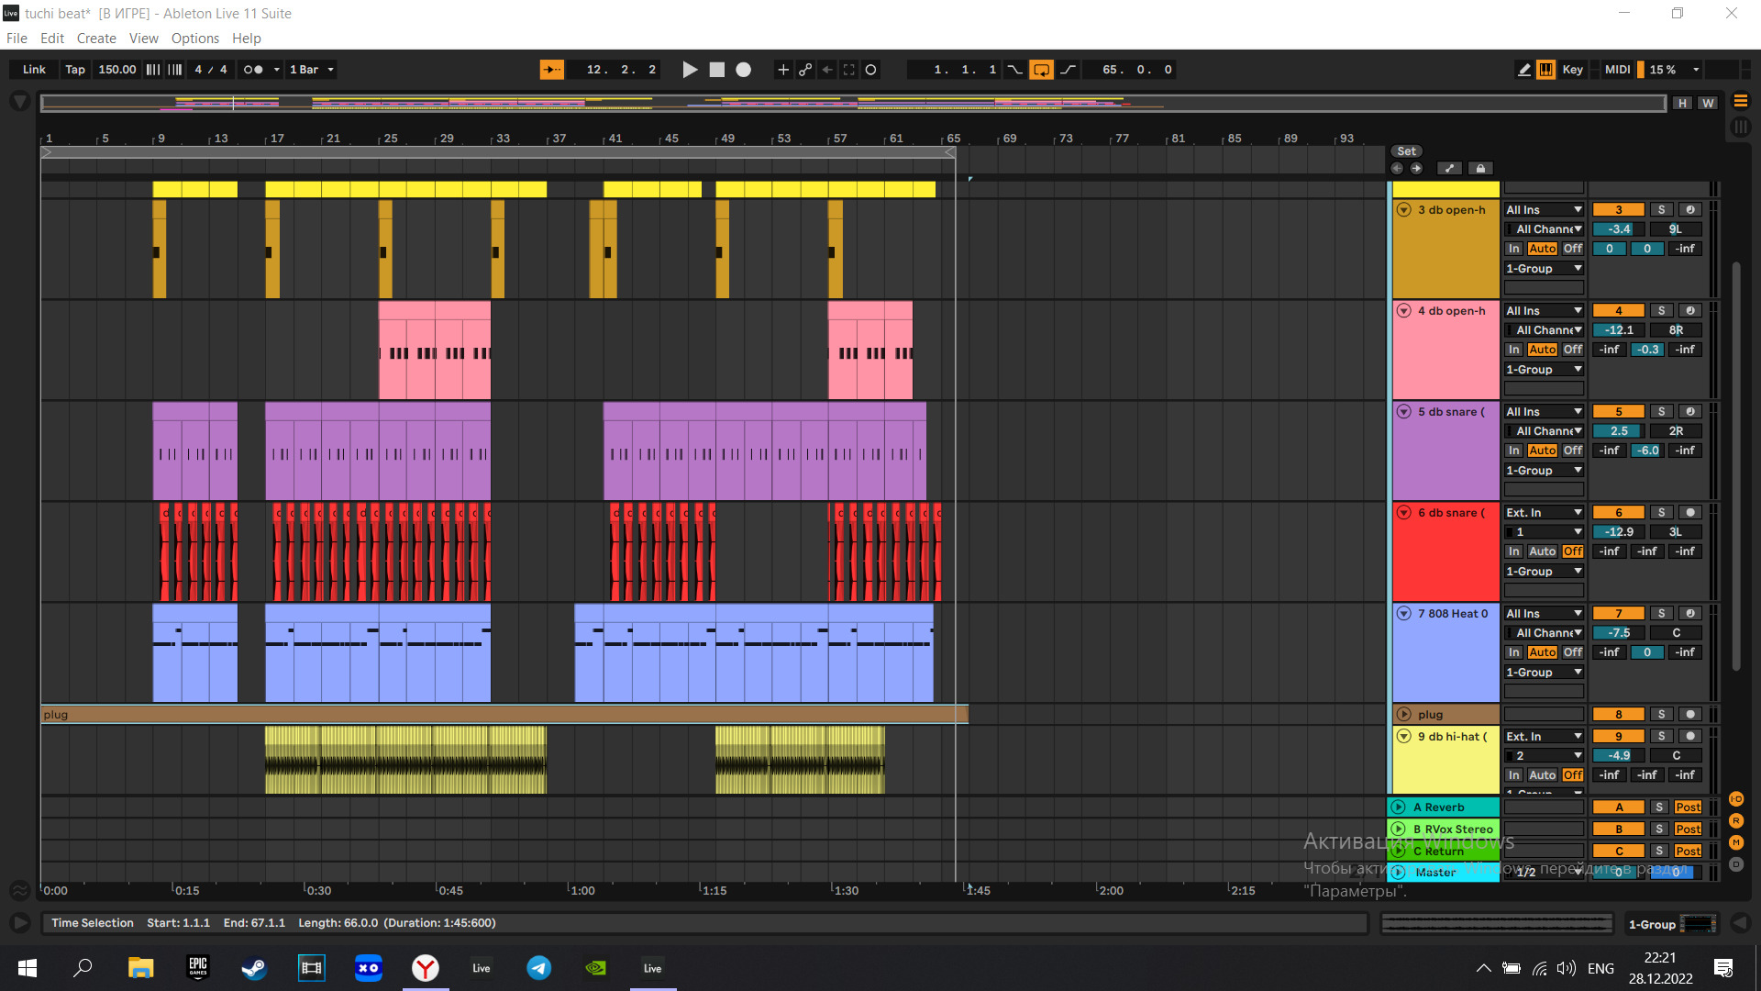The width and height of the screenshot is (1761, 991).
Task: Click the nudge tempo up icon
Action: 175,70
